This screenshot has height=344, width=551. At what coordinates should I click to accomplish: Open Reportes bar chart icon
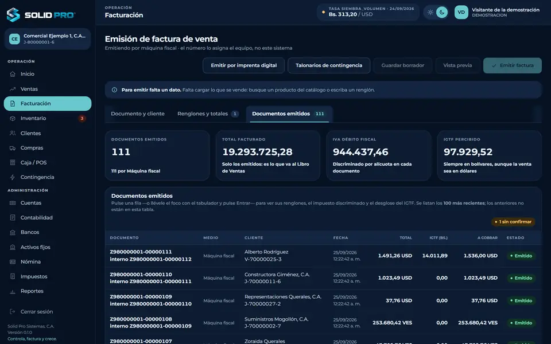tap(13, 291)
